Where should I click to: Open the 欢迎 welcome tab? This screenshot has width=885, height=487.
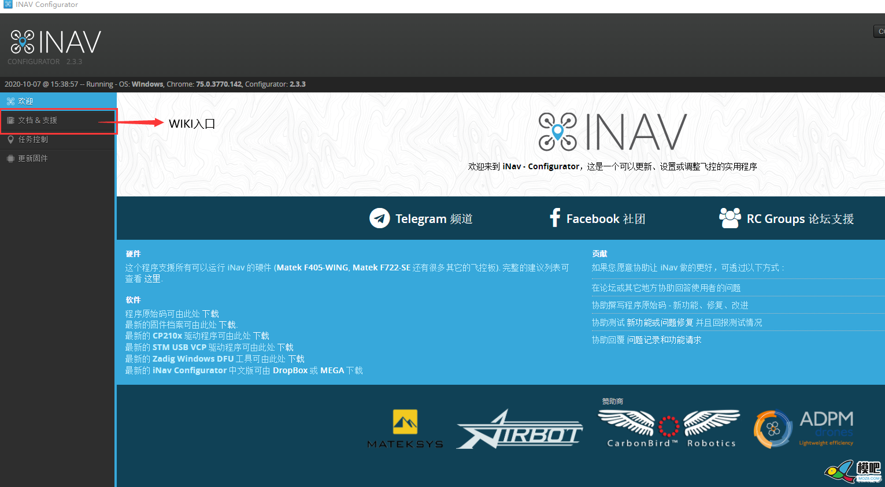click(x=58, y=101)
